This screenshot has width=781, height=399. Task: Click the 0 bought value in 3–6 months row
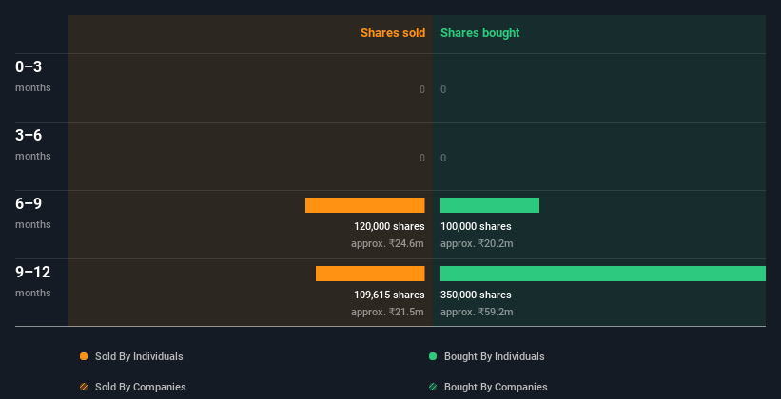coord(443,158)
